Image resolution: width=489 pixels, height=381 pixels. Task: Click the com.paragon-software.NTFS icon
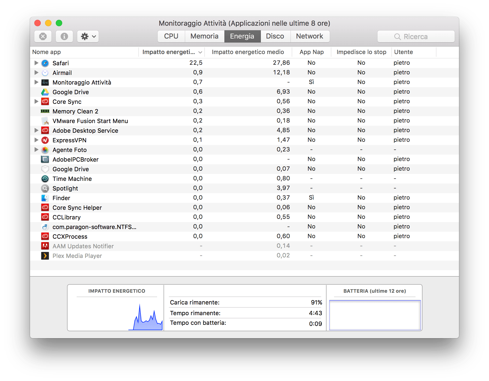[x=45, y=227]
